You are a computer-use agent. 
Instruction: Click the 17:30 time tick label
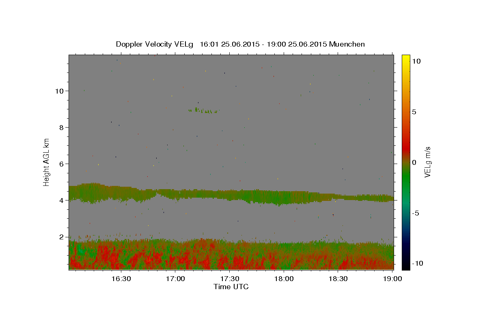[230, 279]
